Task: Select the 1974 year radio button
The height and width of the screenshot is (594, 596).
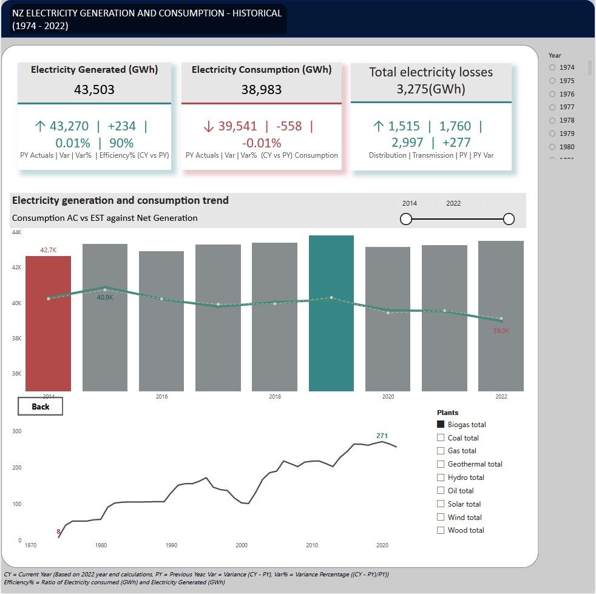Action: 552,67
